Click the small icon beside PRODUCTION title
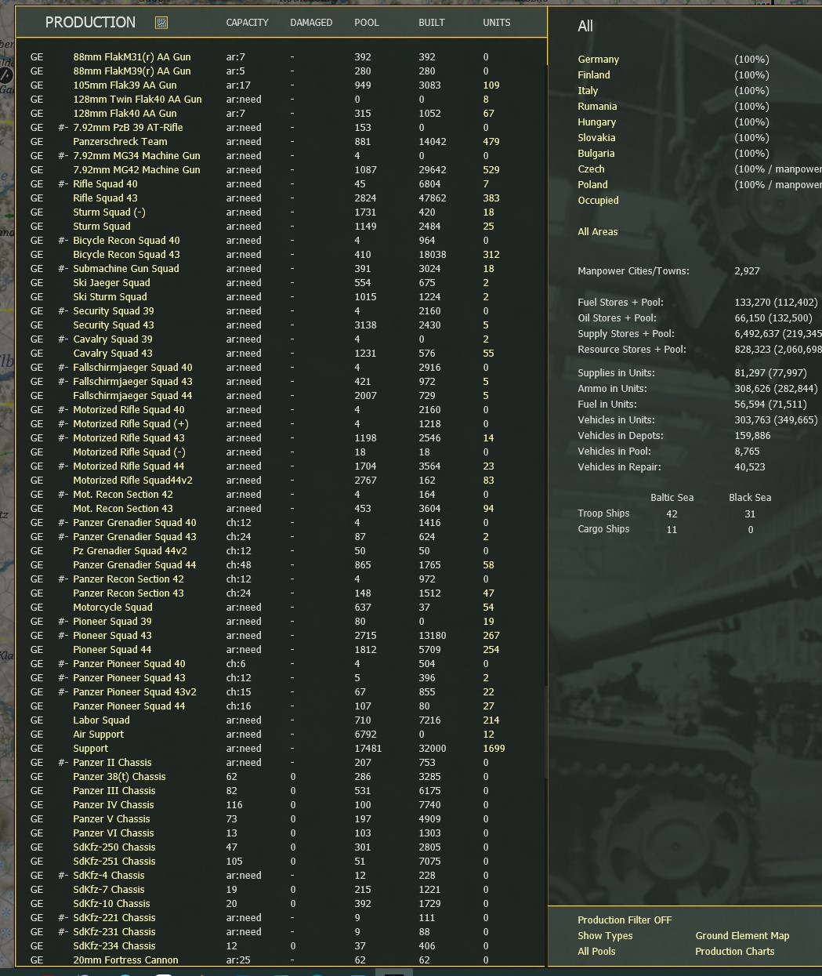This screenshot has width=822, height=976. point(161,23)
